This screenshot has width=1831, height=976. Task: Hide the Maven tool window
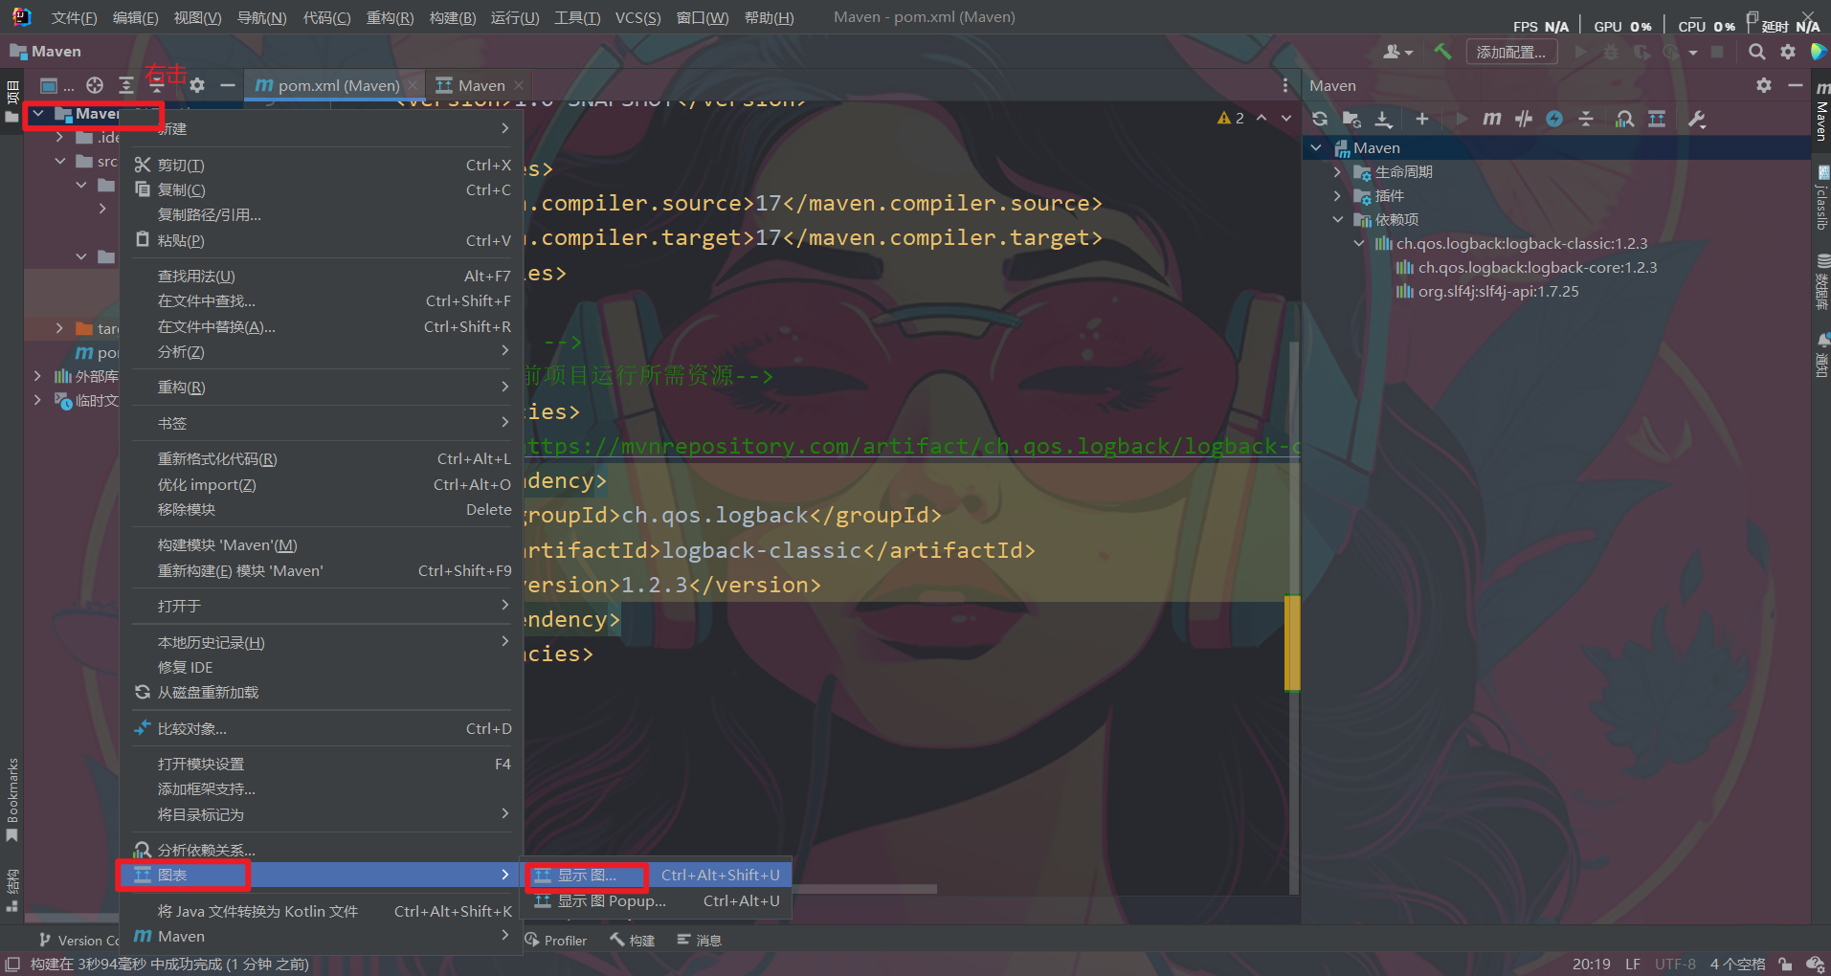[1796, 85]
